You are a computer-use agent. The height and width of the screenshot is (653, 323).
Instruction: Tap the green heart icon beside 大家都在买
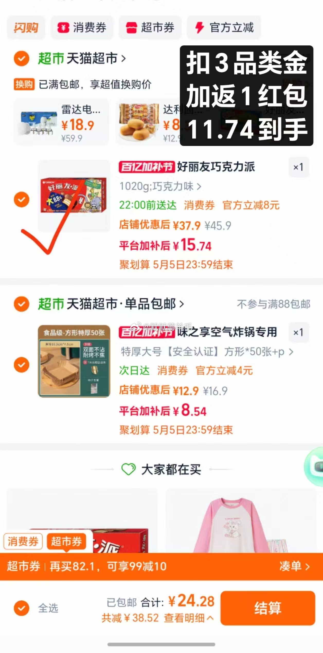tap(128, 469)
